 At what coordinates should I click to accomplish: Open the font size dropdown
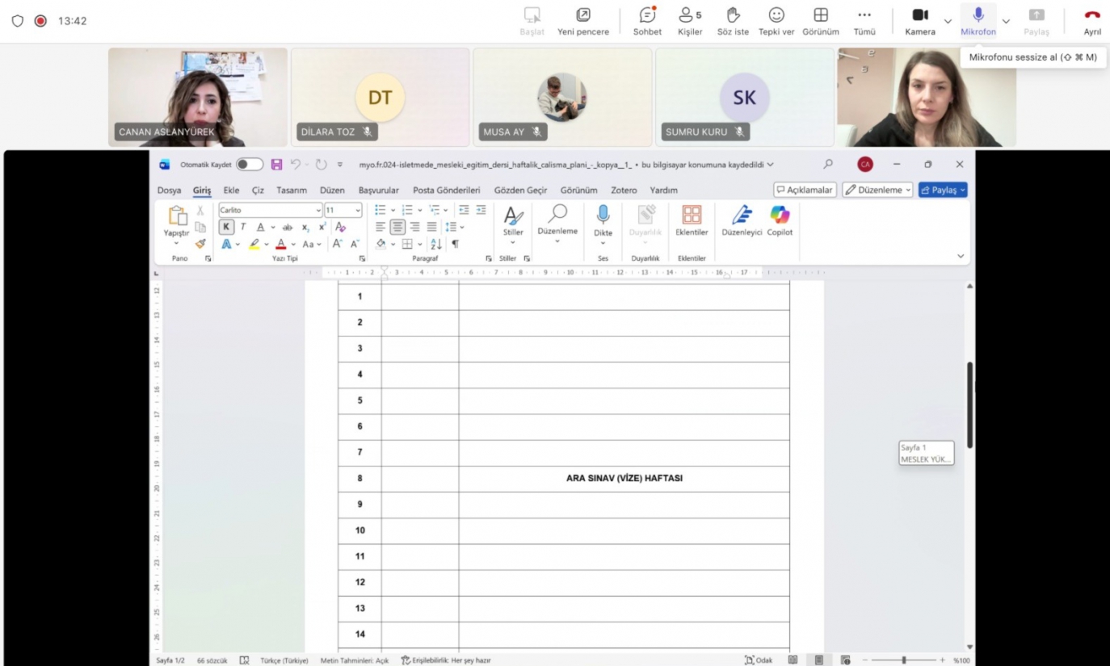[357, 210]
